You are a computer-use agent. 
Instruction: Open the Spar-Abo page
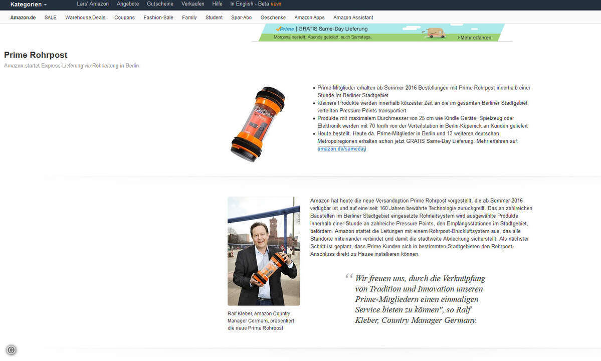click(x=242, y=18)
